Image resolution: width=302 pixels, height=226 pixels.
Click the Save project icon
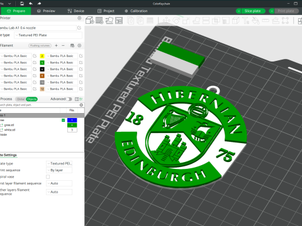point(22,3)
